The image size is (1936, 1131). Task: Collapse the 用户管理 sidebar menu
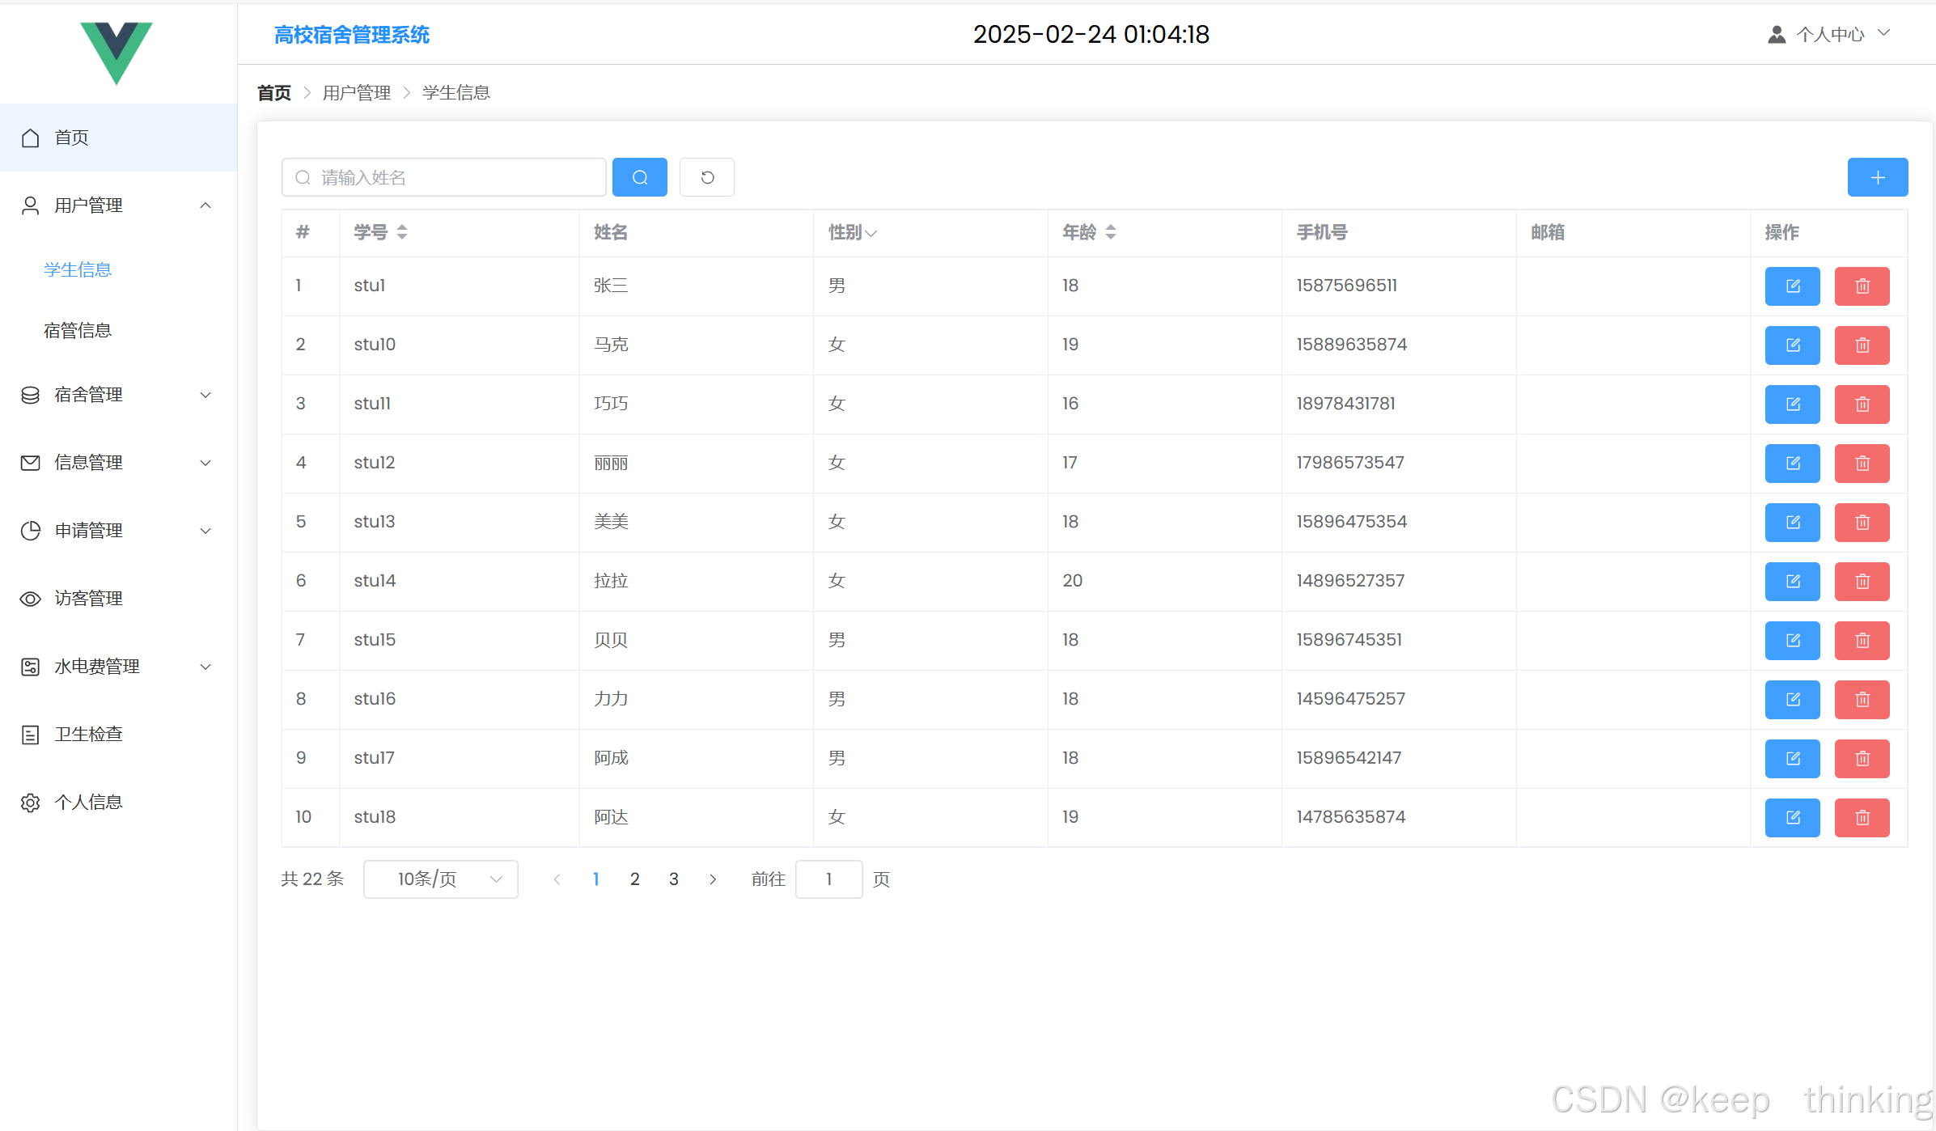point(118,205)
